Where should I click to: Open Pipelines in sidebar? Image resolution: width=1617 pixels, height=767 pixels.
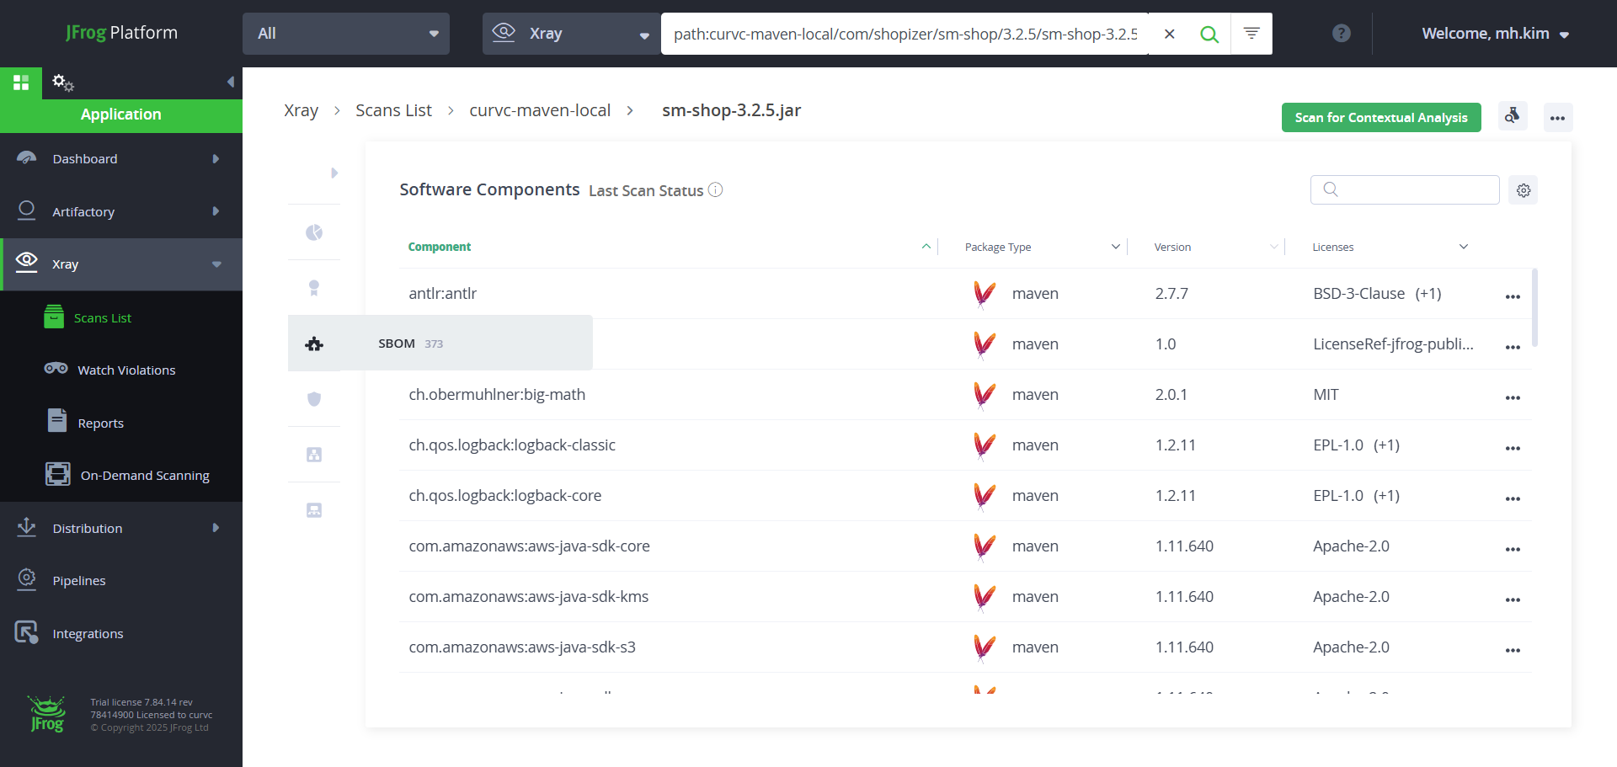pos(79,581)
